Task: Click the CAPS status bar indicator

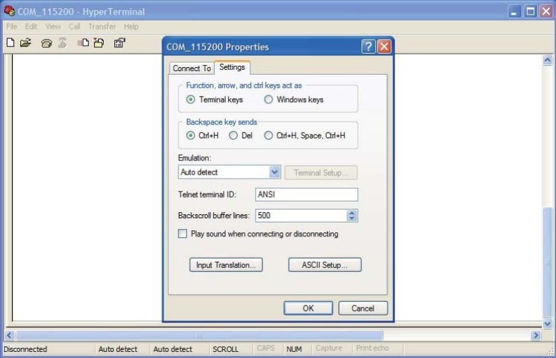Action: 266,348
